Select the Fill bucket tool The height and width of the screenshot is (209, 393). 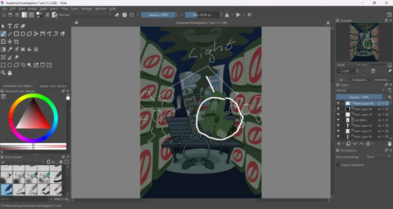coord(29,49)
